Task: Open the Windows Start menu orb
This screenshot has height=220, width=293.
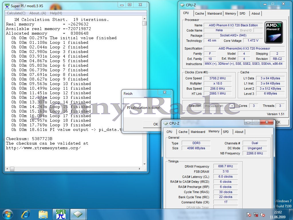Action: point(8,214)
